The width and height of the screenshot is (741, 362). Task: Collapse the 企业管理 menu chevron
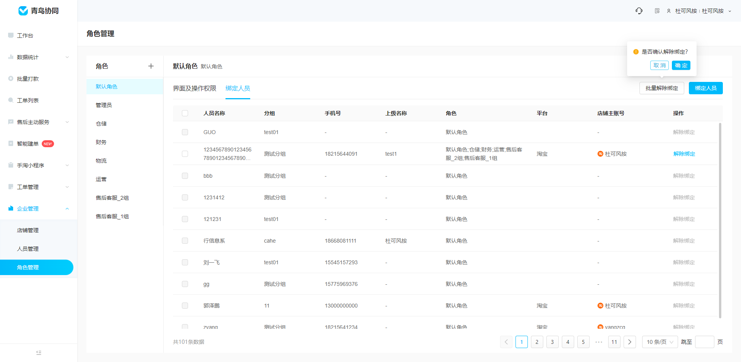coord(67,209)
